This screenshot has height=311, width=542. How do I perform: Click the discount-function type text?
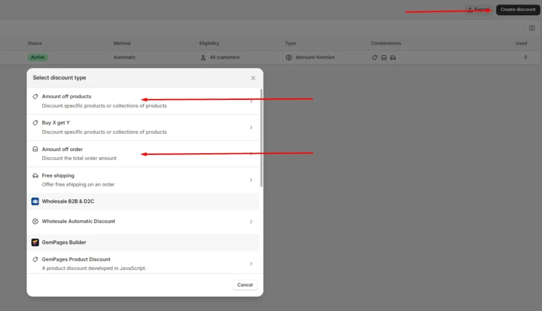pos(315,57)
